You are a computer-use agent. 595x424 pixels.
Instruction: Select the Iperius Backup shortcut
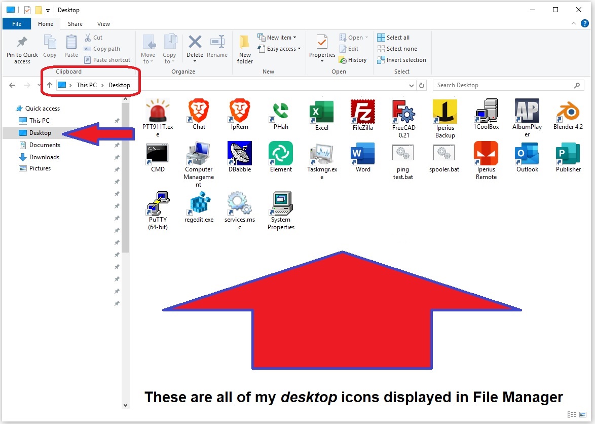pos(445,111)
